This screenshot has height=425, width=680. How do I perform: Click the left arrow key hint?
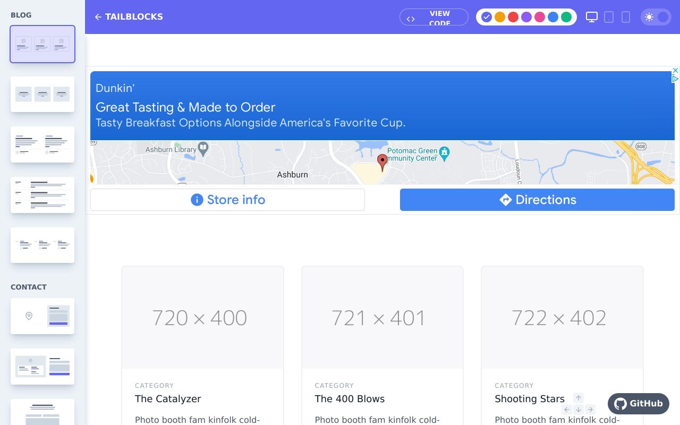[x=567, y=410]
